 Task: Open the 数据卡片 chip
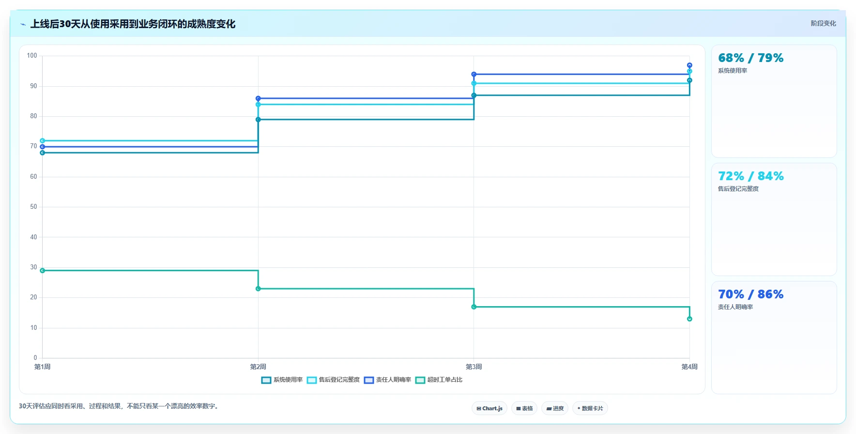coord(590,408)
